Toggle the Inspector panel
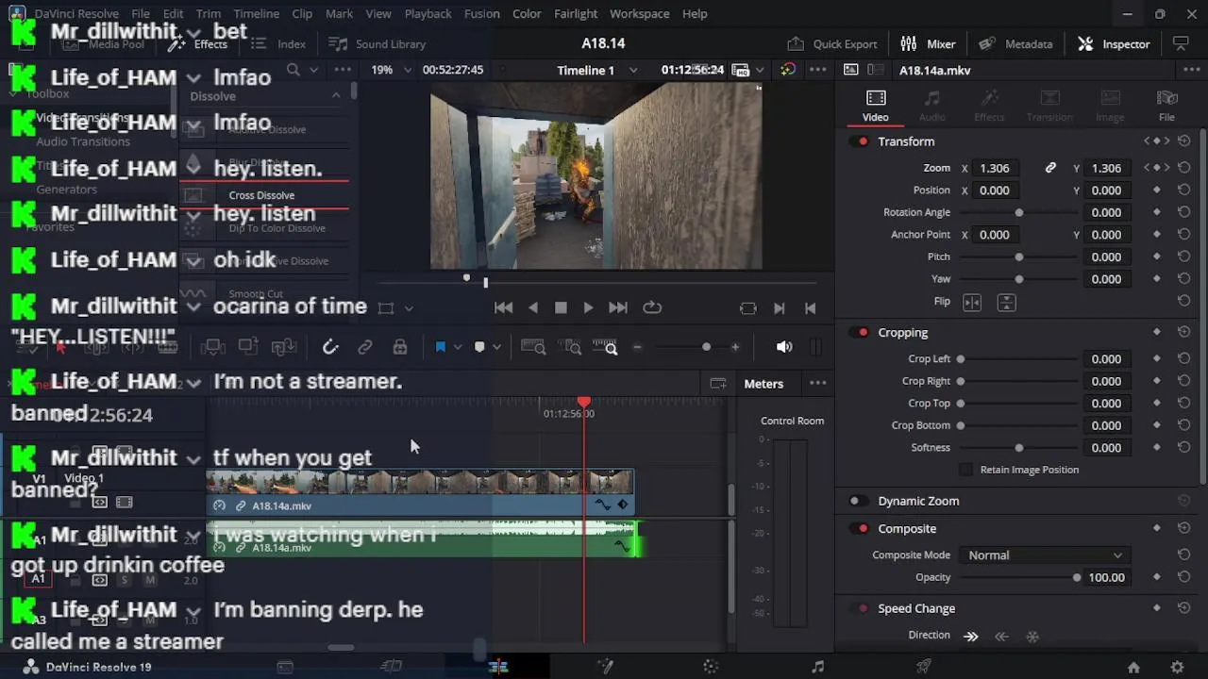 pos(1114,43)
